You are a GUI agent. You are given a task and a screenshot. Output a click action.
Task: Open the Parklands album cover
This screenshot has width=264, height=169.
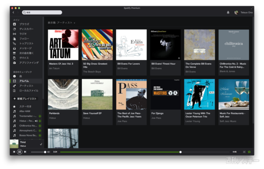click(63, 95)
